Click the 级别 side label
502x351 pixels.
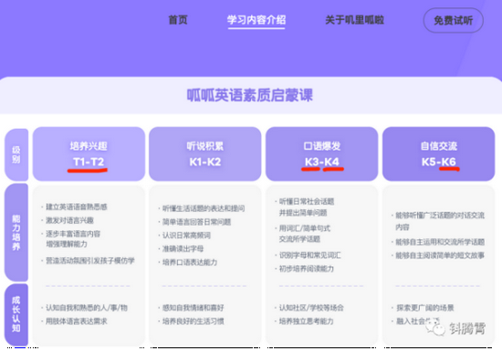(x=16, y=154)
